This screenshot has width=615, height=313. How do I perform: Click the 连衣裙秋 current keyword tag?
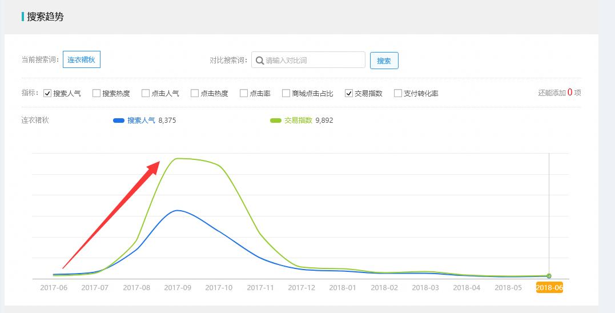(x=82, y=59)
